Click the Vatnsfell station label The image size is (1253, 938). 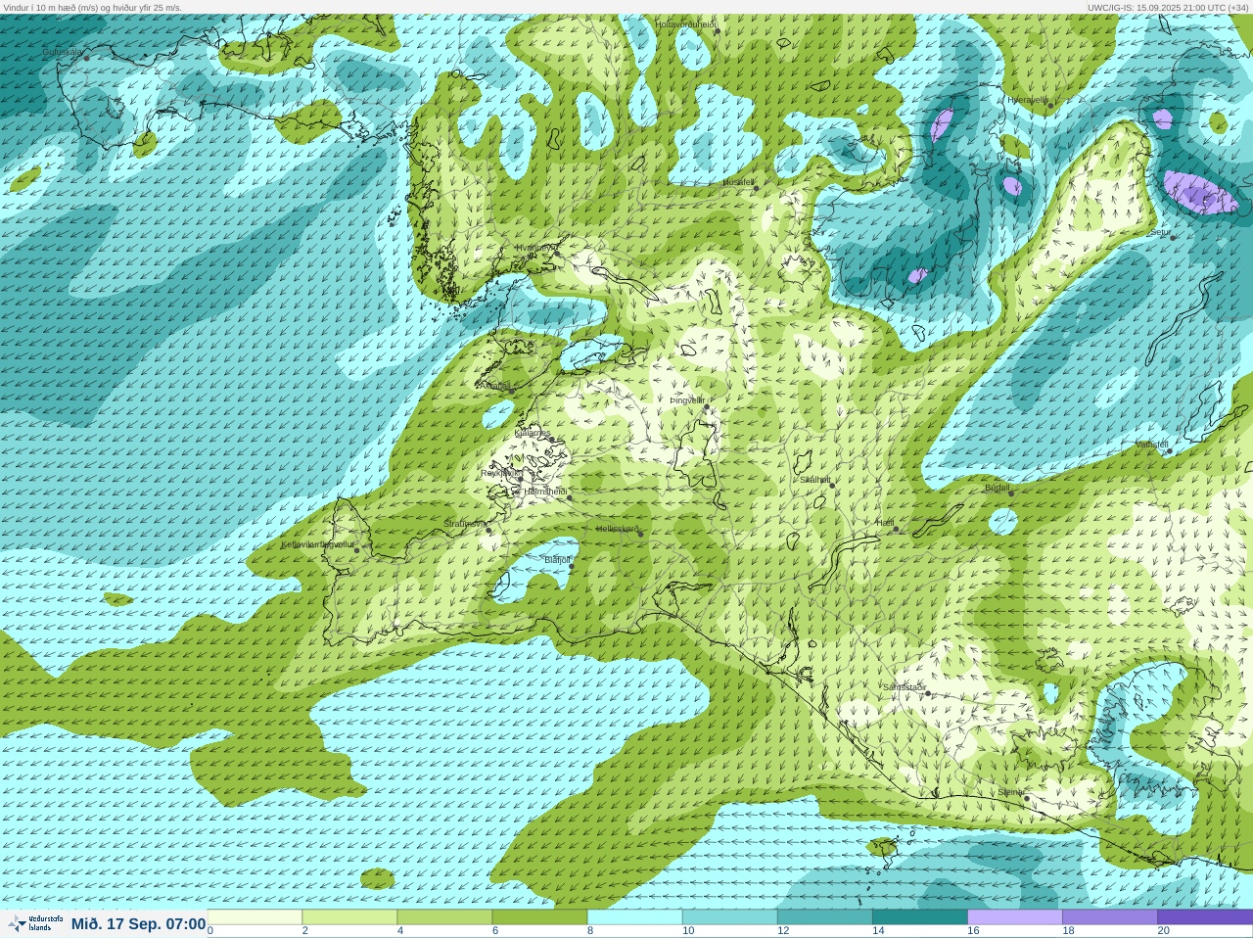coord(1152,445)
